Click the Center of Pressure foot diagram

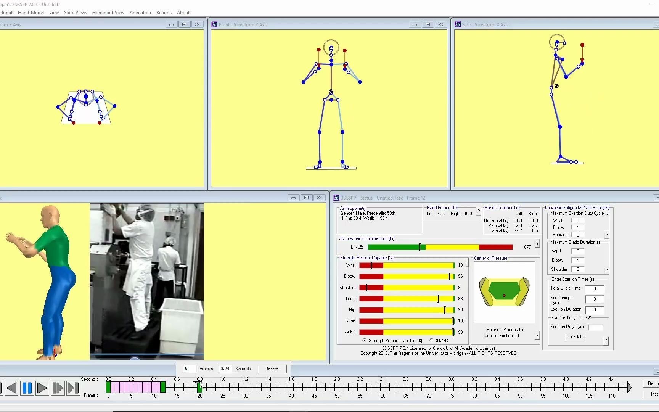coord(504,292)
